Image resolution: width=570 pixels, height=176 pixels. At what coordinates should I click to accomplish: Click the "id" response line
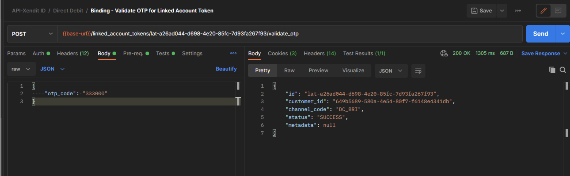(362, 94)
